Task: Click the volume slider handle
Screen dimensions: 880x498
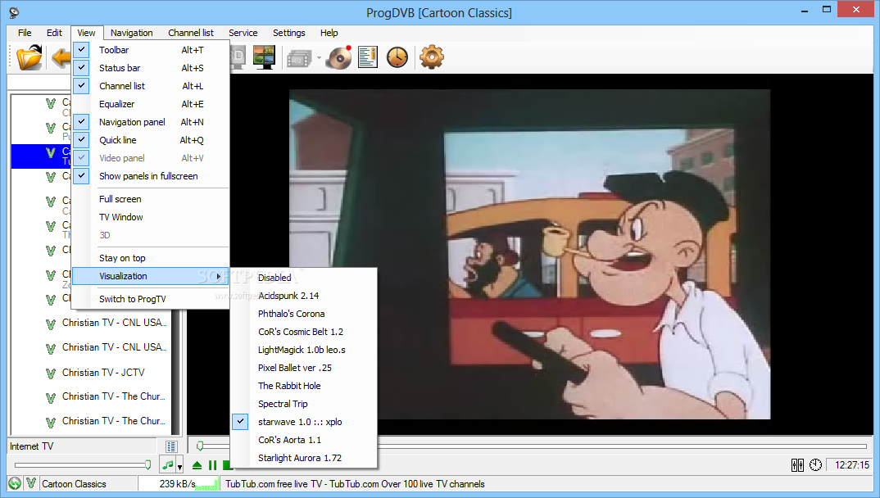Action: pos(147,465)
